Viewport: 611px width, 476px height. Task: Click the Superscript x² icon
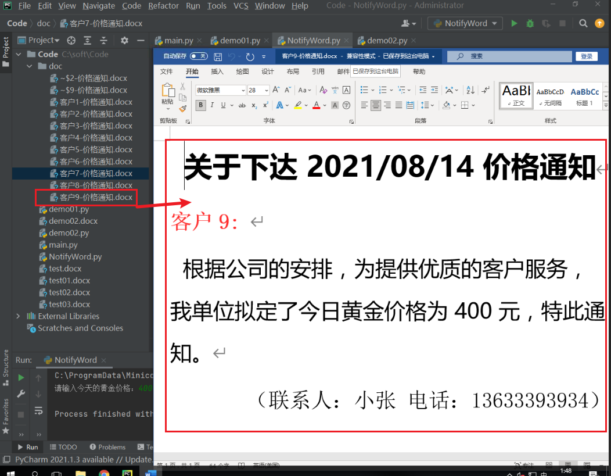[x=266, y=105]
